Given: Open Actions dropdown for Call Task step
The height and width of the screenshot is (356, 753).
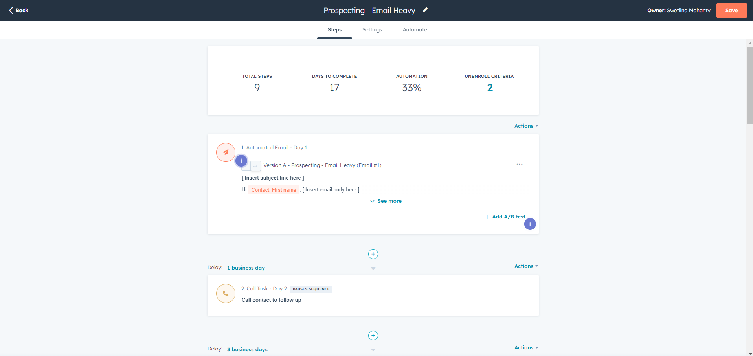Looking at the screenshot, I should [x=526, y=266].
